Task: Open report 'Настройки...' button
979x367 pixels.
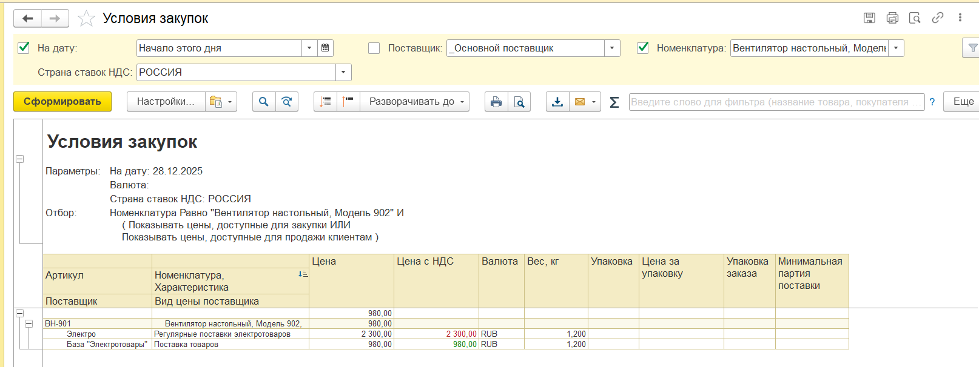Action: point(165,102)
